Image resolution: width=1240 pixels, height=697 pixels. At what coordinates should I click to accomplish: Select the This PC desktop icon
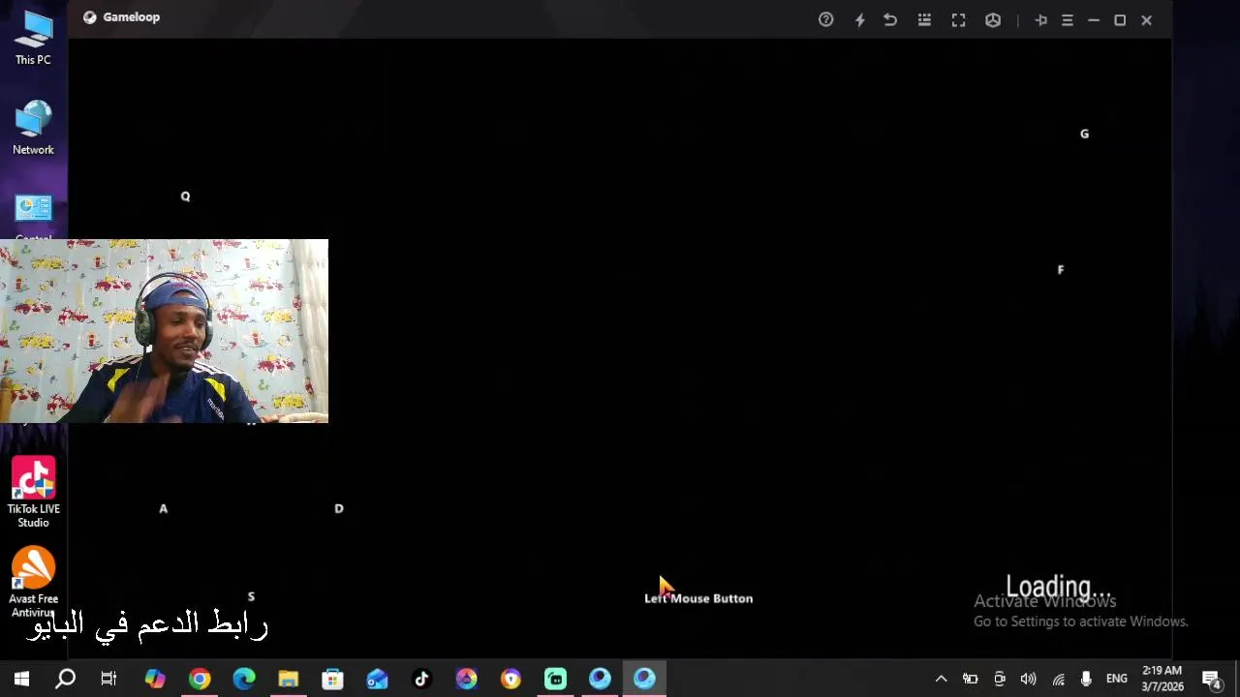coord(33,39)
